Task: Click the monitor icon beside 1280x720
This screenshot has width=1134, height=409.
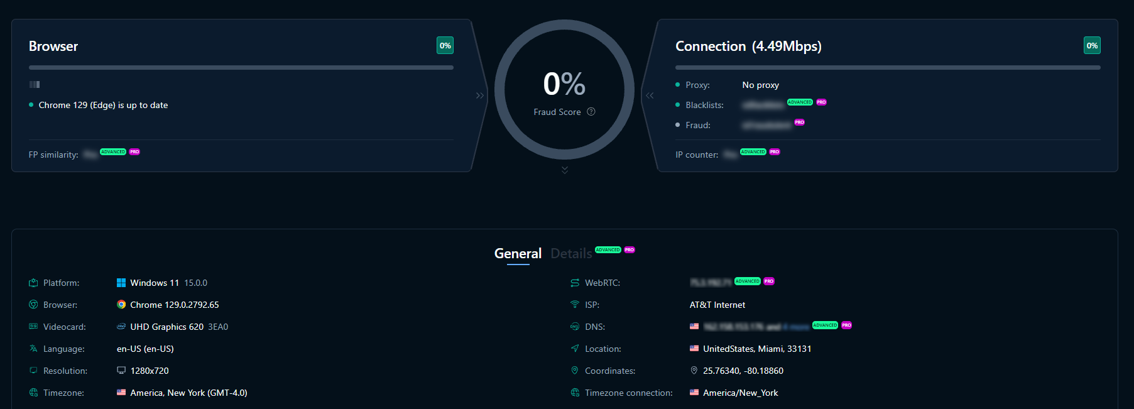Action: click(x=121, y=371)
